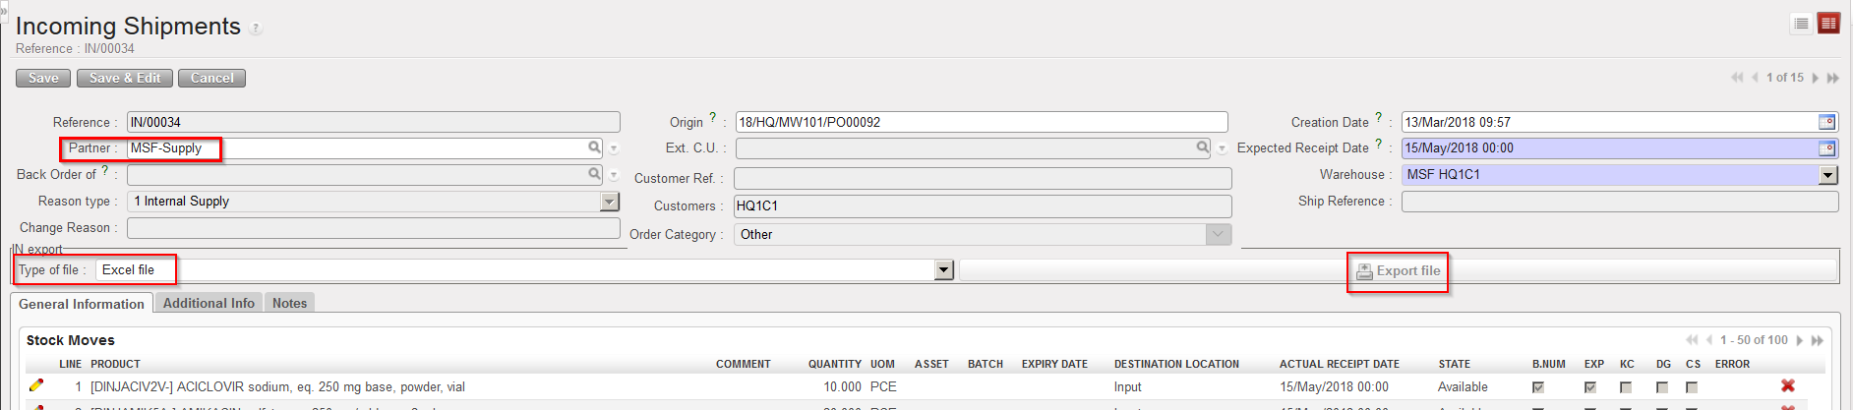Click Available state cell
Screen dimensions: 1853x410
click(x=1463, y=386)
